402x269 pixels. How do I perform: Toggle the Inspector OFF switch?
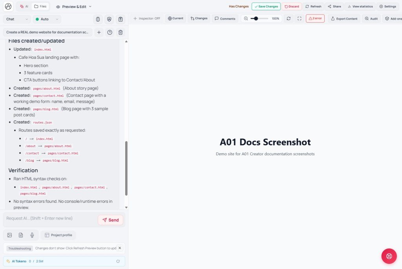[x=147, y=18]
